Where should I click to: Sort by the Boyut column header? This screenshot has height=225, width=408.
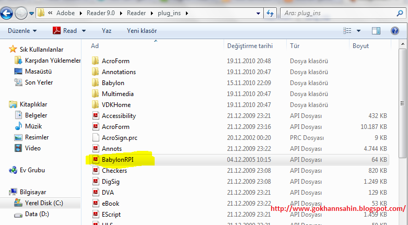click(x=360, y=46)
